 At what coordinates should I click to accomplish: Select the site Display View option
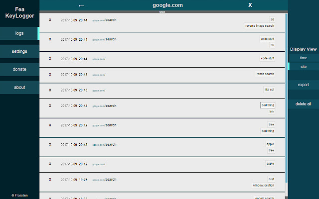304,66
